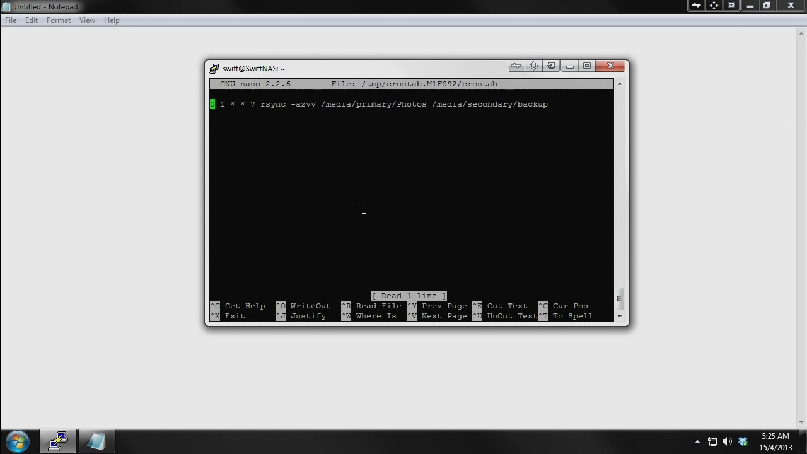The image size is (807, 454).
Task: Click '^X Exit' nano shortcut
Action: [x=228, y=316]
